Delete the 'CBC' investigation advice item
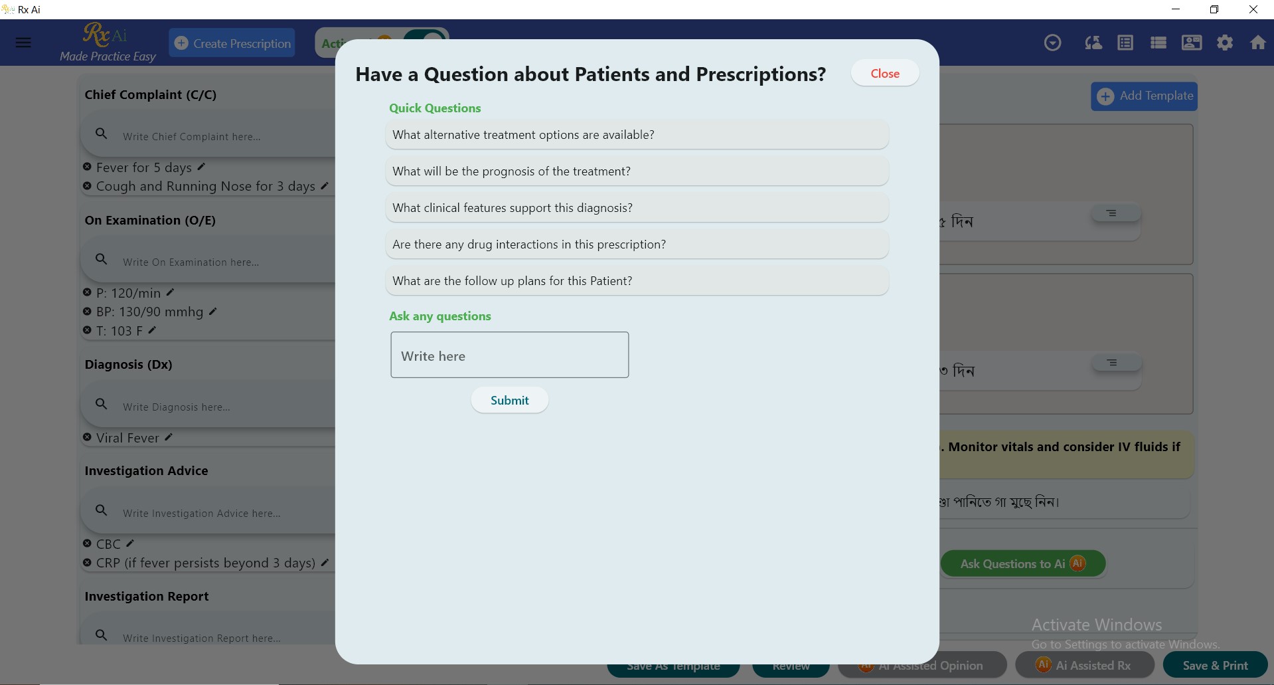The height and width of the screenshot is (685, 1274). coord(87,543)
